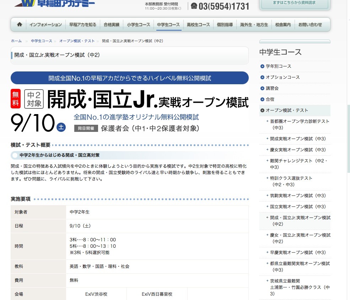
Task: Open the 校舎案内 dropdown menu
Action: tap(282, 25)
